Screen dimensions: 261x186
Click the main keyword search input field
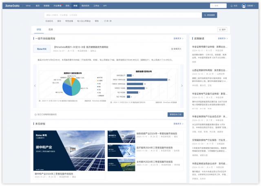click(122, 15)
